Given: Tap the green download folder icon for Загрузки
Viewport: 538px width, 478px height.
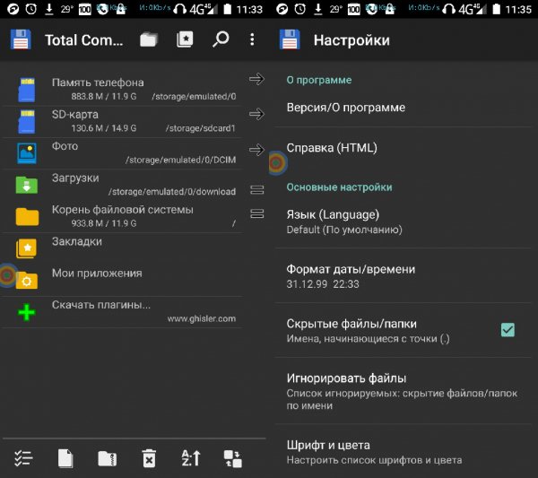Looking at the screenshot, I should [27, 185].
